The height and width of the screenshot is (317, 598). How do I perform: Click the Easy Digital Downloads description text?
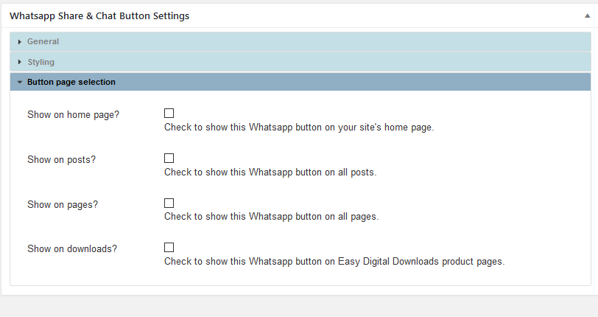pyautogui.click(x=334, y=262)
